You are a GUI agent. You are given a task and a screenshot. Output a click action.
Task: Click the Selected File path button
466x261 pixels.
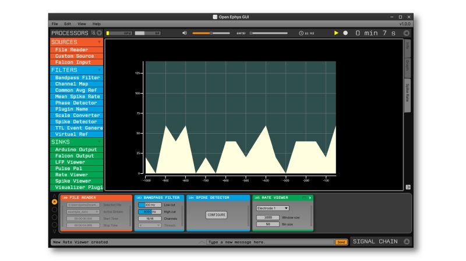tap(83, 205)
